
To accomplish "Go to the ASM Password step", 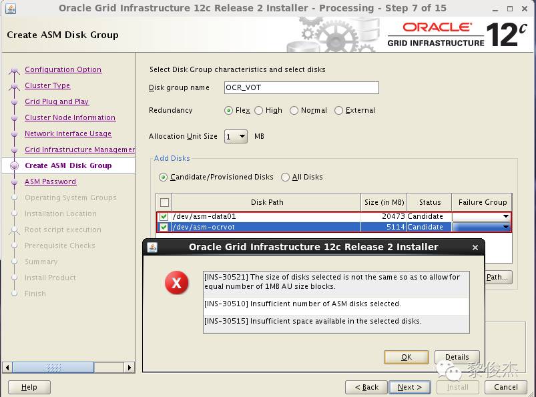I will click(50, 181).
